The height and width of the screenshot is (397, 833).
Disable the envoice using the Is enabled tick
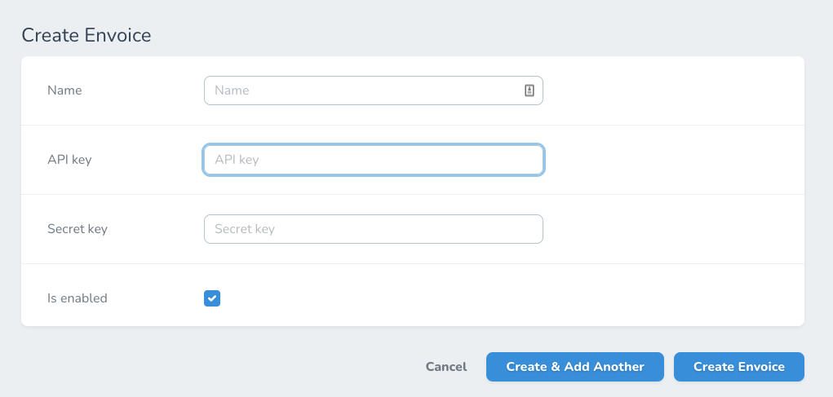212,298
